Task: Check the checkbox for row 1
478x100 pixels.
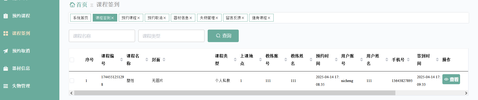Action: (x=72, y=81)
